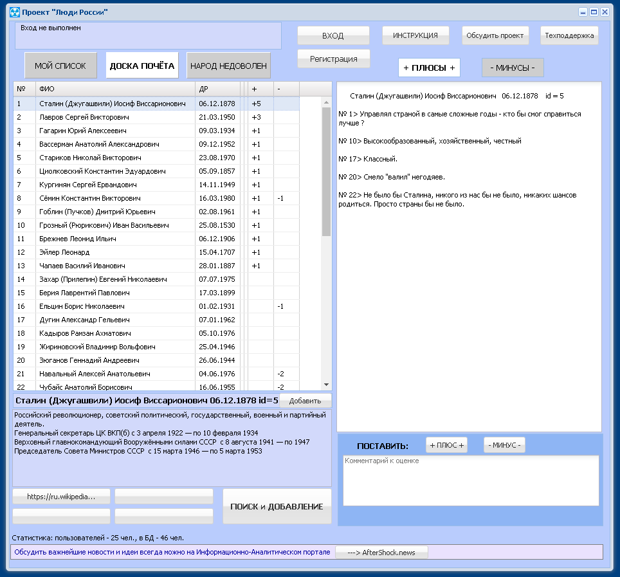Click the Комментарий к оценке text field
620x577 pixels.
pyautogui.click(x=471, y=481)
